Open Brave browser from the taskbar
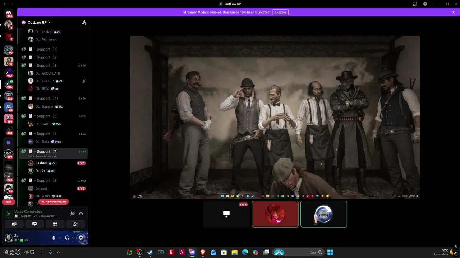This screenshot has height=258, width=460. point(203,252)
